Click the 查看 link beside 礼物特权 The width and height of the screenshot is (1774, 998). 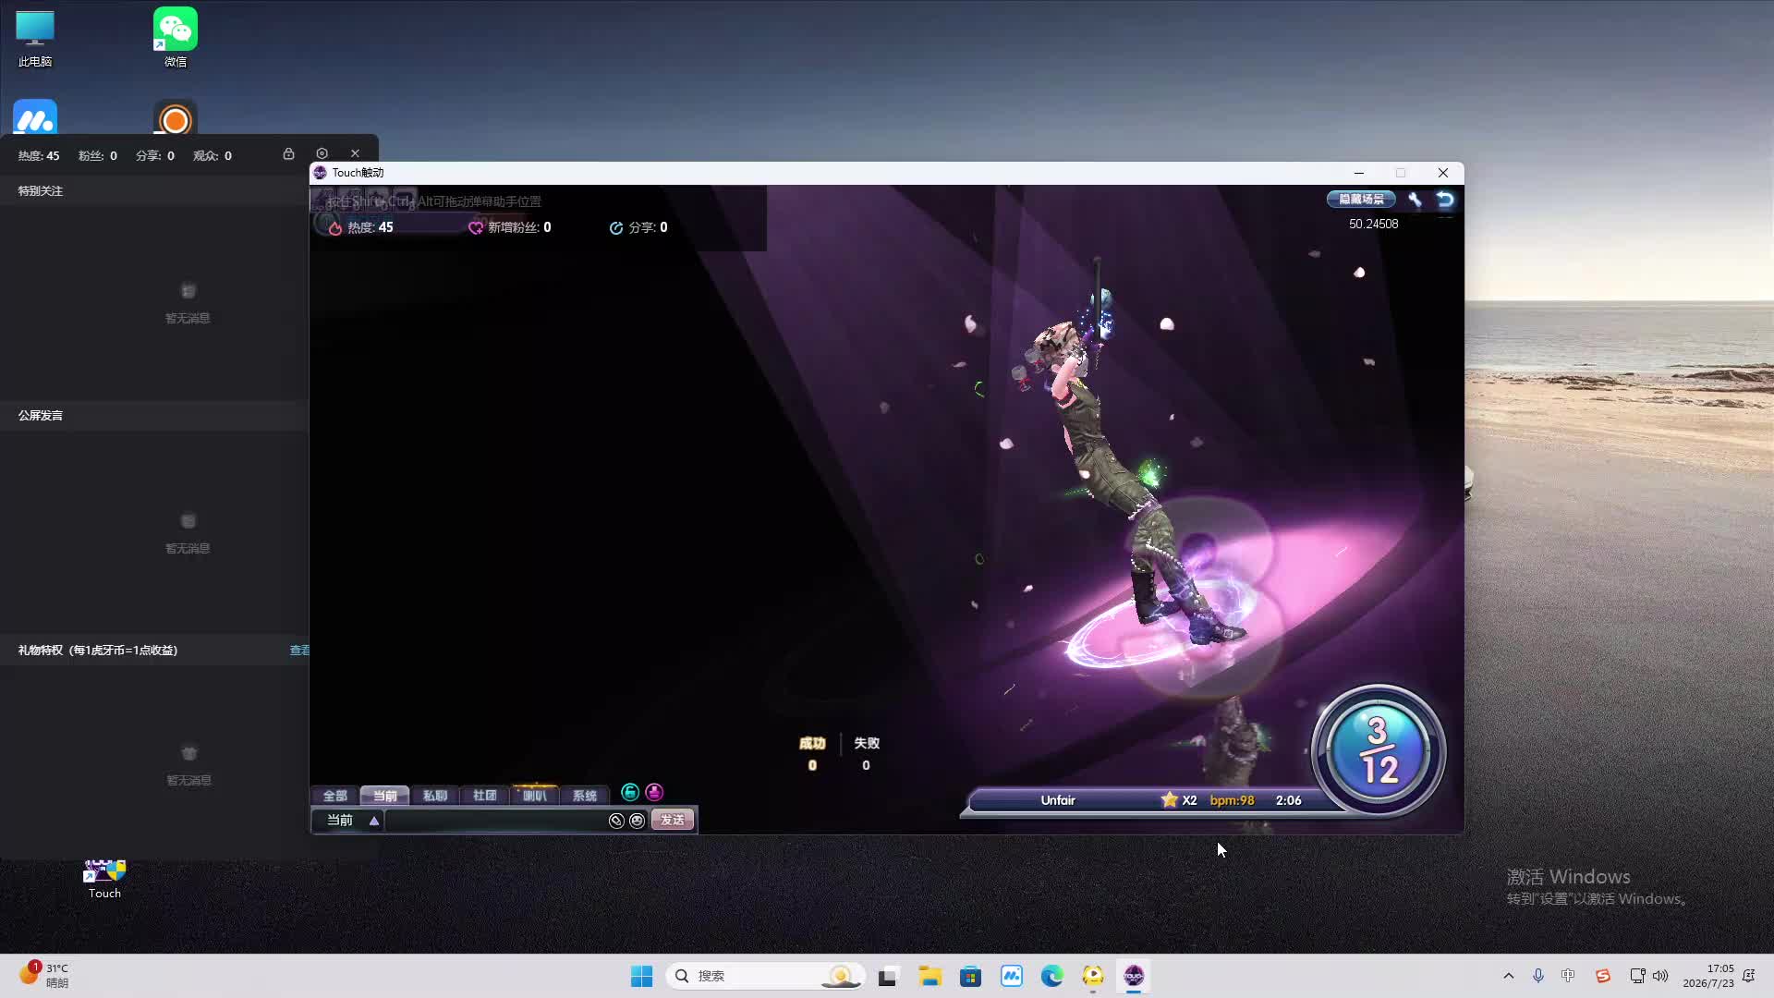point(299,651)
